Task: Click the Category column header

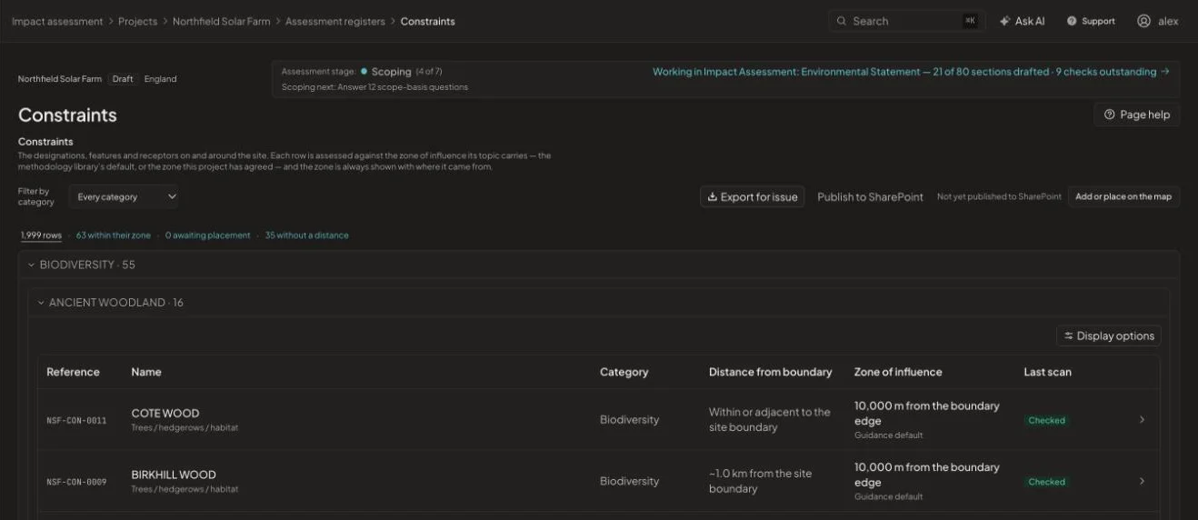Action: click(624, 372)
